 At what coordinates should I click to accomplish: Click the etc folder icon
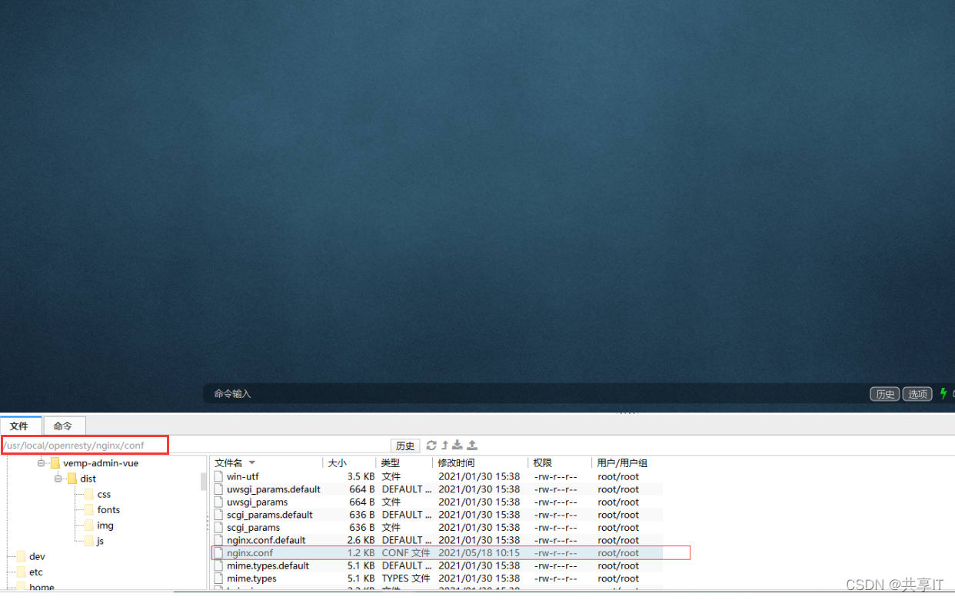[22, 572]
